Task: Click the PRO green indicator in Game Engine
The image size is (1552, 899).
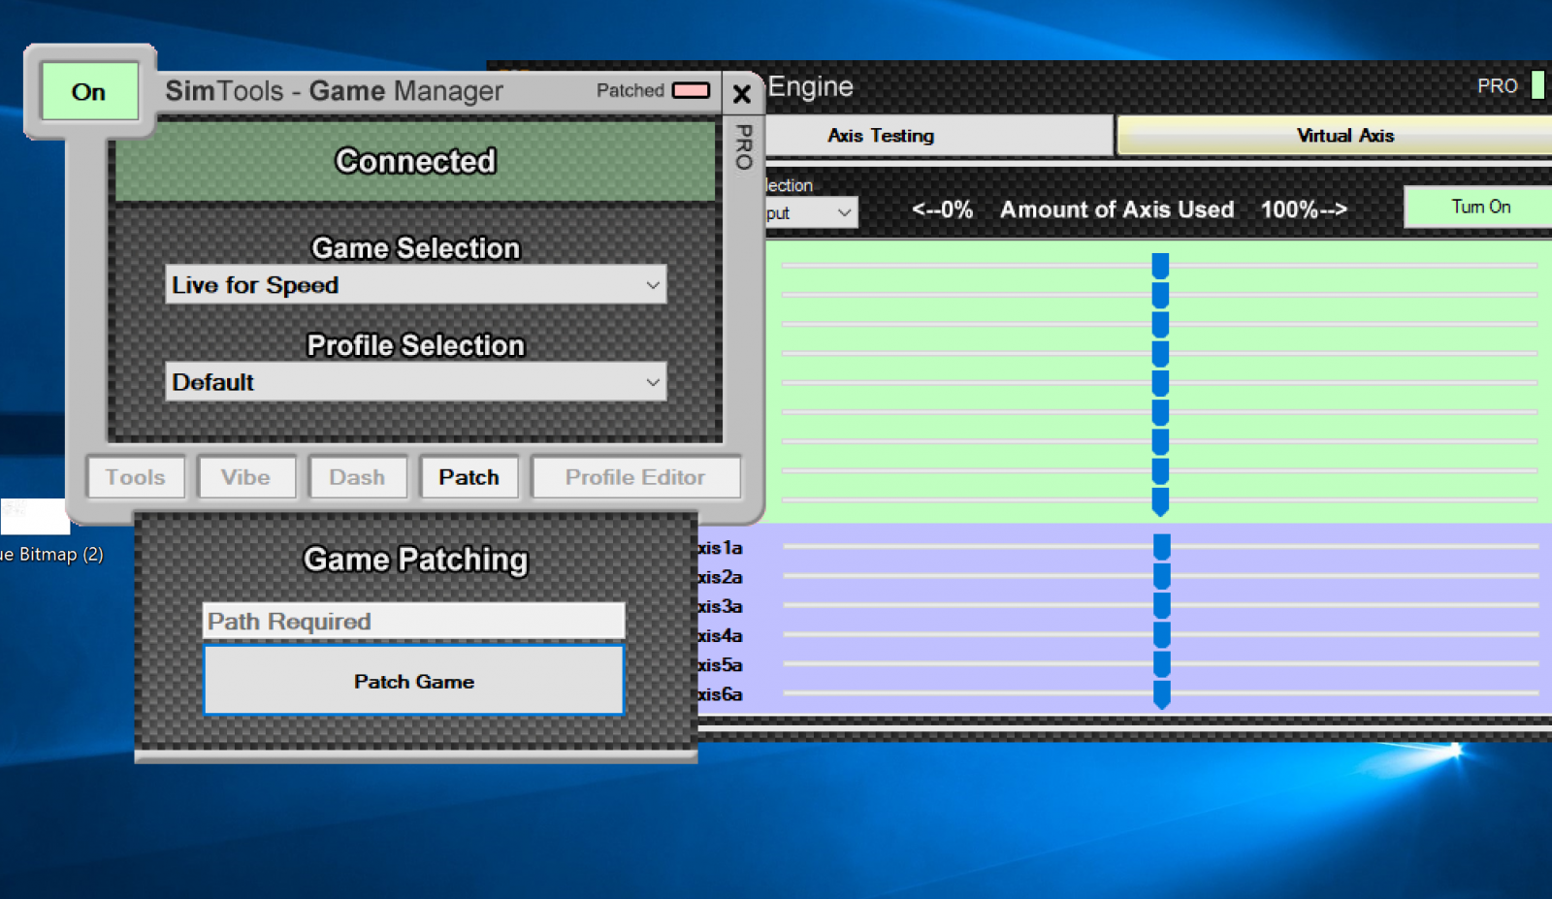Action: [1537, 85]
